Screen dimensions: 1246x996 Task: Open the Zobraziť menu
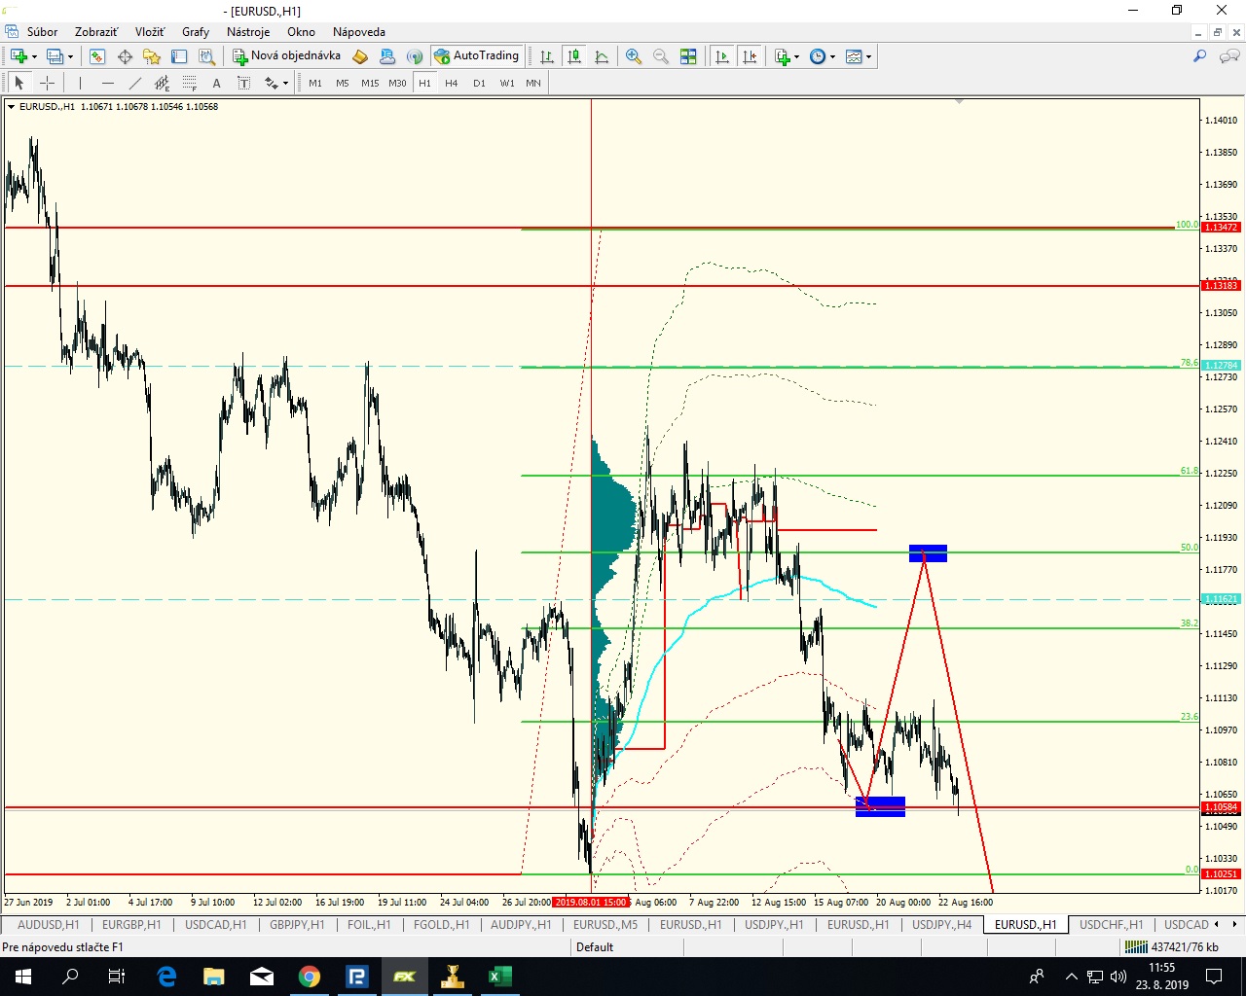pos(96,32)
